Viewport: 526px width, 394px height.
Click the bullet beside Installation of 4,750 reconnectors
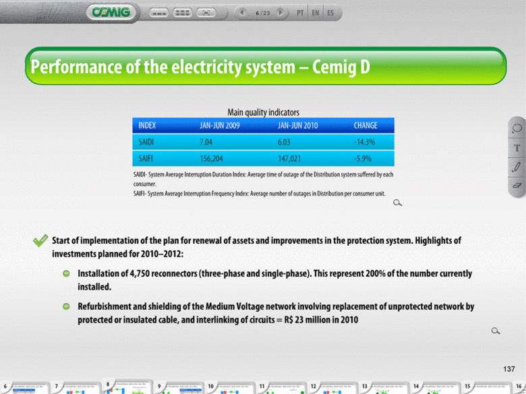coord(66,273)
